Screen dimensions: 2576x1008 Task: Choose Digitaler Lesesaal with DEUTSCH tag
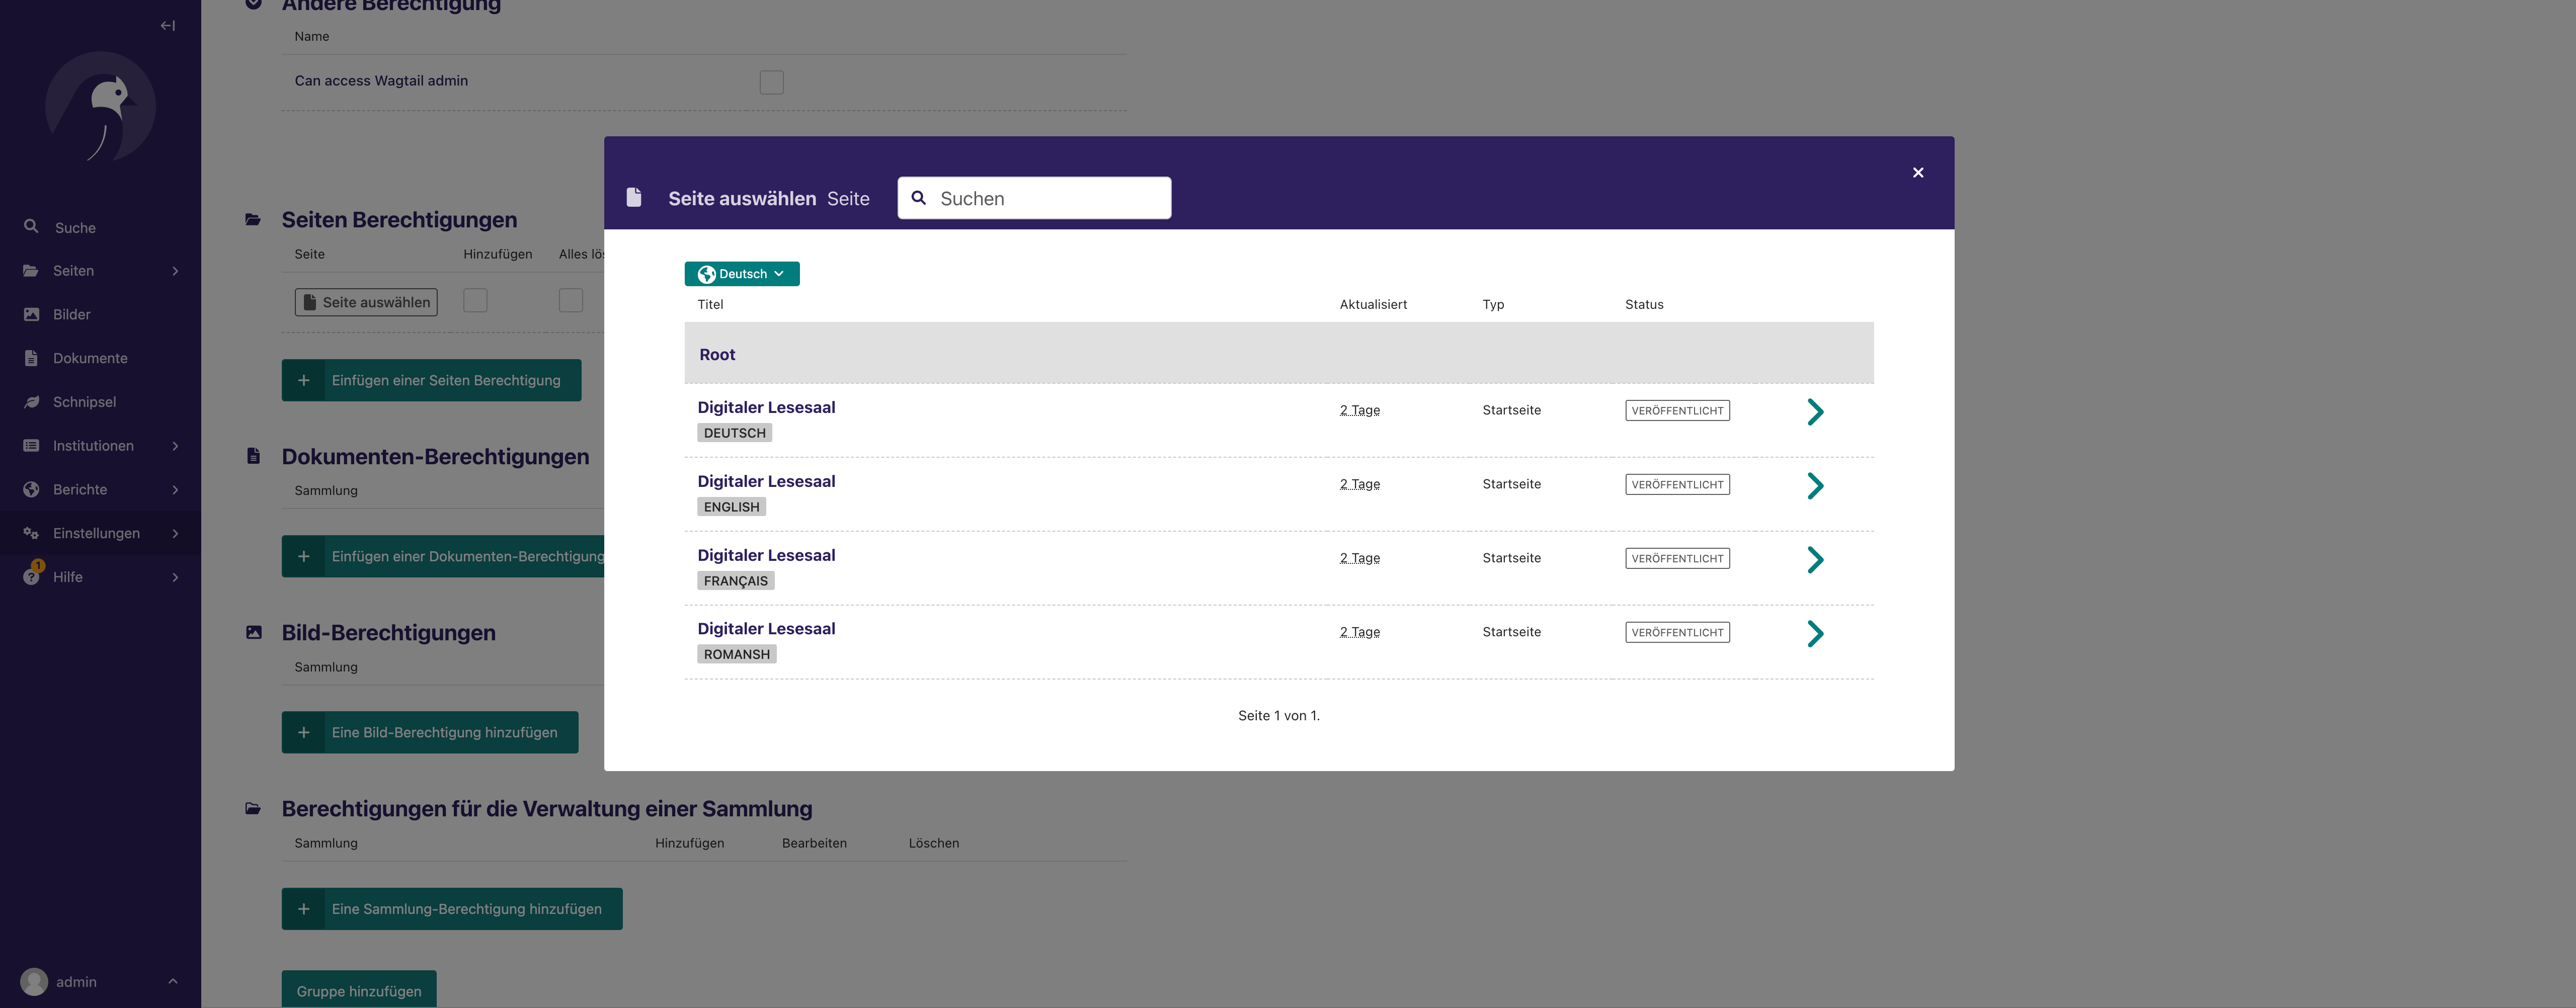[x=766, y=407]
